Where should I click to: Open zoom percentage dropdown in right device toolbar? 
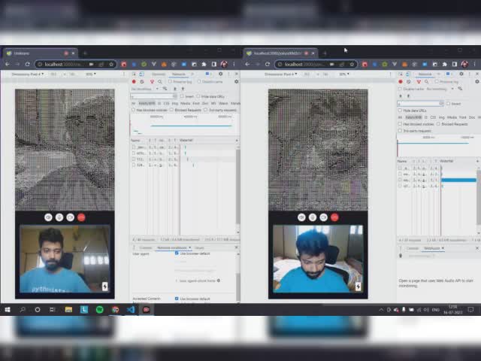344,74
